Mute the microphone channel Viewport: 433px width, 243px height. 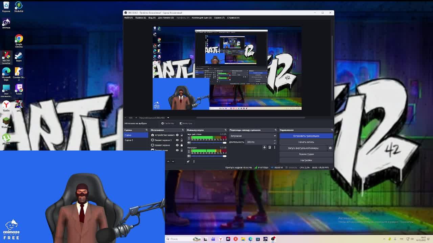click(189, 156)
